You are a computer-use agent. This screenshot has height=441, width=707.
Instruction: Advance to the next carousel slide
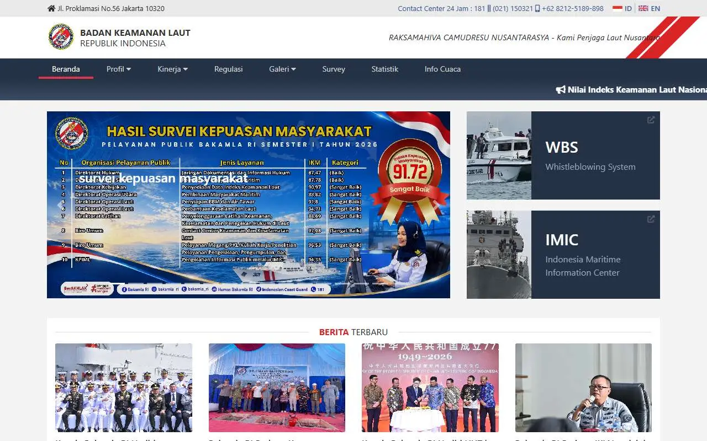coord(436,205)
